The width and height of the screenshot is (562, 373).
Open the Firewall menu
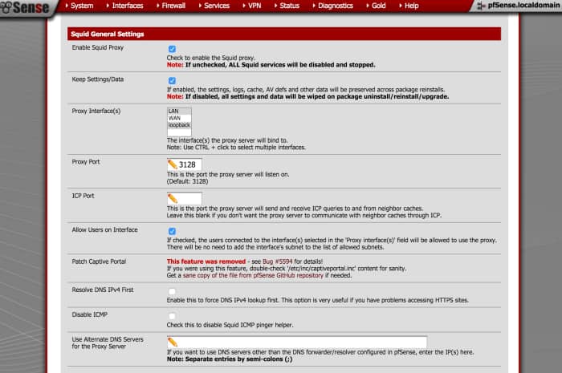tap(171, 6)
